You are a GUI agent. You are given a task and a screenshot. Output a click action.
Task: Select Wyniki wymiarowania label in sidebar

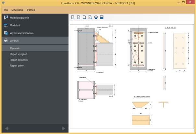[22, 33]
